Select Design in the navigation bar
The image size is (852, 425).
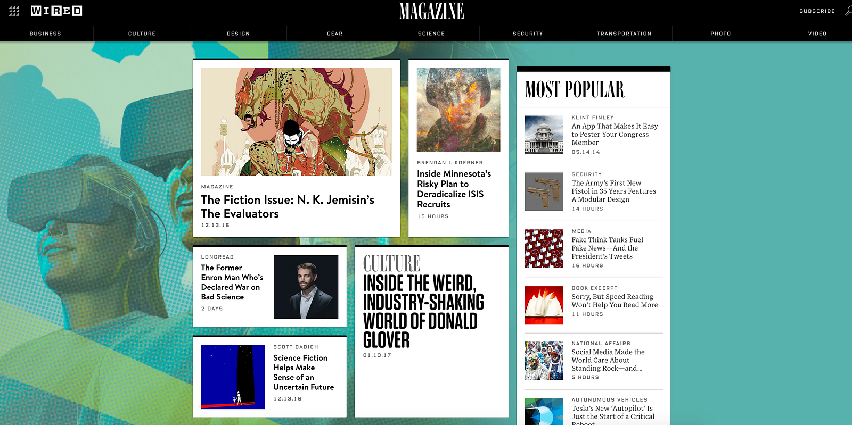tap(238, 34)
